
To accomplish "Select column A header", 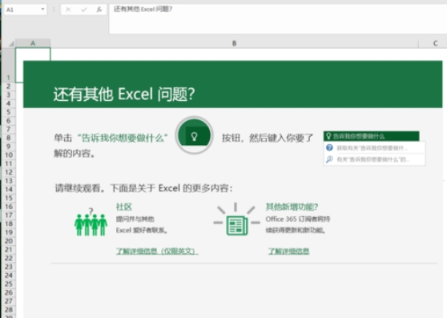I will (x=33, y=43).
